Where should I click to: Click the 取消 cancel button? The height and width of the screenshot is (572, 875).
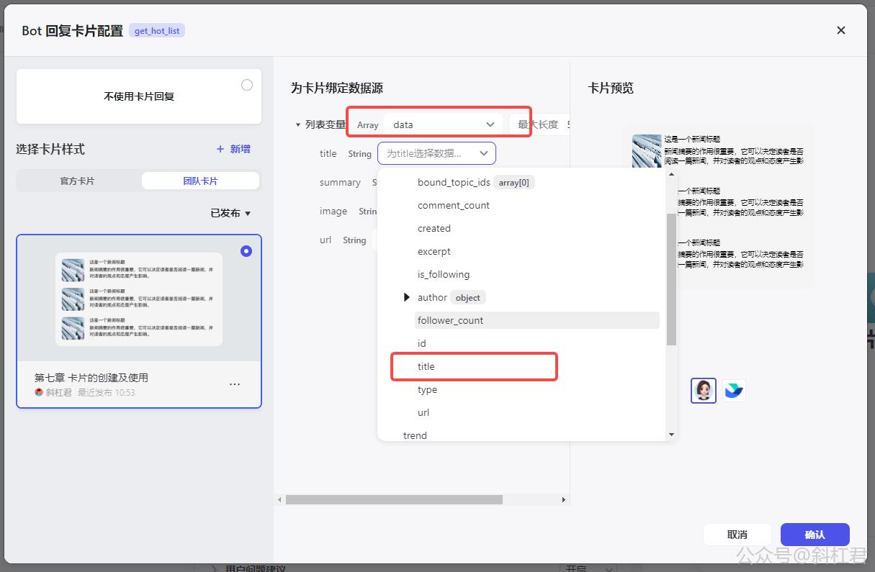(x=737, y=535)
